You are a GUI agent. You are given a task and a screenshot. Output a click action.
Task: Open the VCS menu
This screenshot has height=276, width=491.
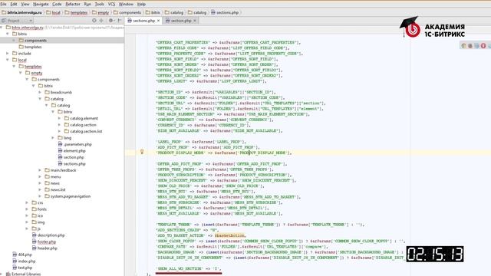point(111,4)
